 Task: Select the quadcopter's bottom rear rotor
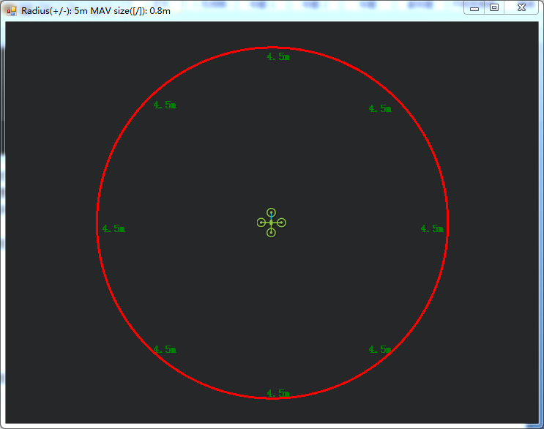click(x=271, y=233)
